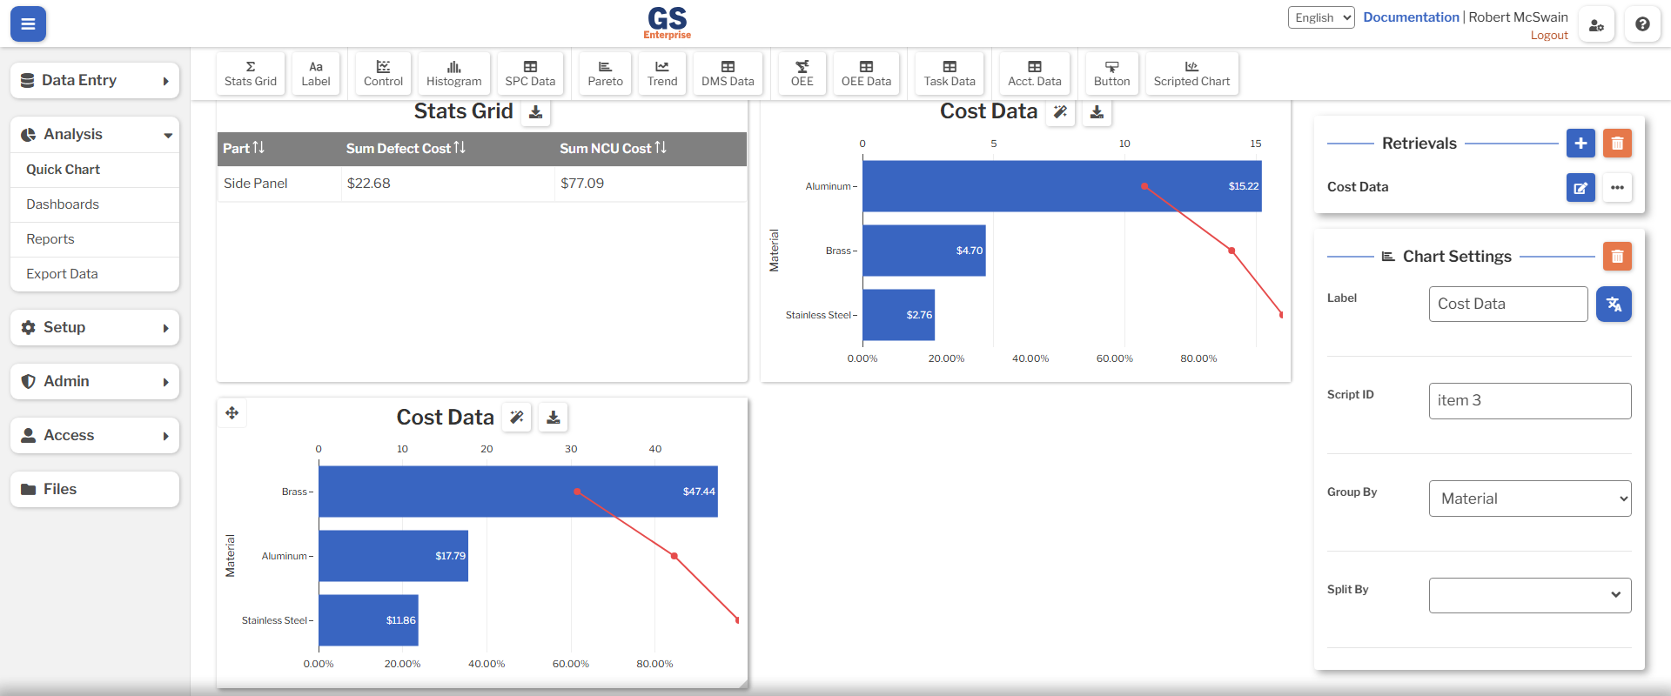Expand the Data Entry menu
The image size is (1671, 696).
pos(95,81)
